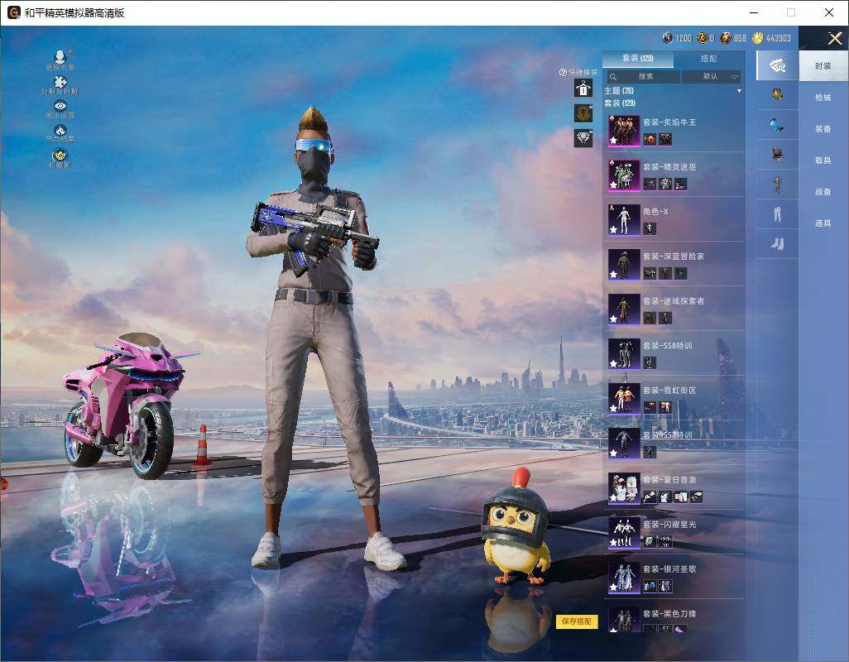Click the 套装-迷域探索者 row name

coord(674,301)
